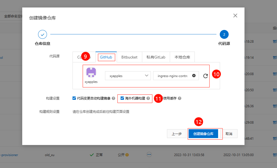Switch to the Bitbucket tab
277x168 pixels.
coord(129,57)
